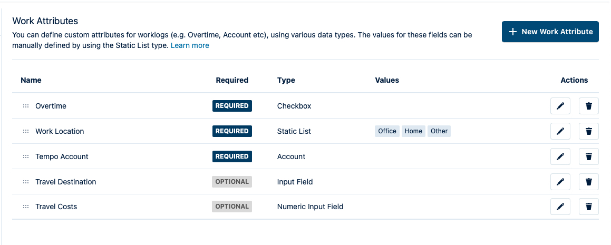Image resolution: width=611 pixels, height=245 pixels.
Task: Delete the Travel Destination attribute
Action: tap(588, 182)
